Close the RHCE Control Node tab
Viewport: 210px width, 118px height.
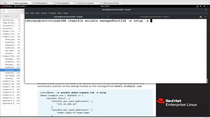[30, 3]
